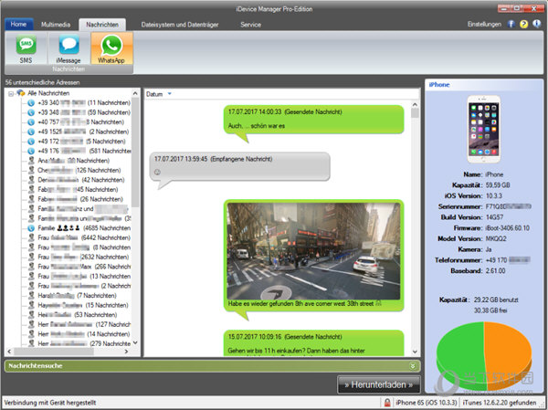Click '29,22 GB benutzt' capacity text
The height and width of the screenshot is (410, 548).
pyautogui.click(x=496, y=300)
